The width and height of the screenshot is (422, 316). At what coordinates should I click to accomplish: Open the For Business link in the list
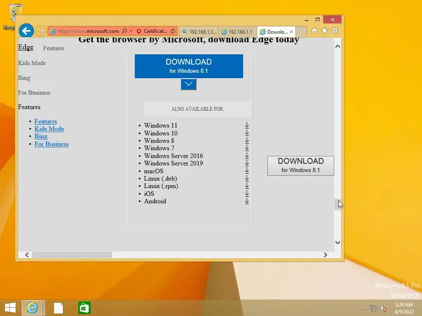pos(52,144)
